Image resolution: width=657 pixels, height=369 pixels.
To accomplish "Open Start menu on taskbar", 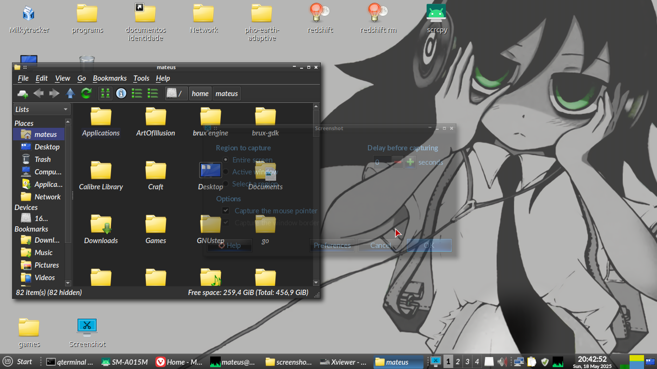I will click(x=18, y=362).
